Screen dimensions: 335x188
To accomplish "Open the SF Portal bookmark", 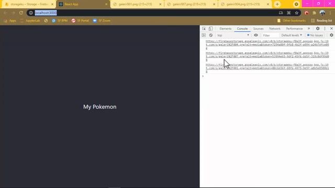I will pyautogui.click(x=80, y=21).
